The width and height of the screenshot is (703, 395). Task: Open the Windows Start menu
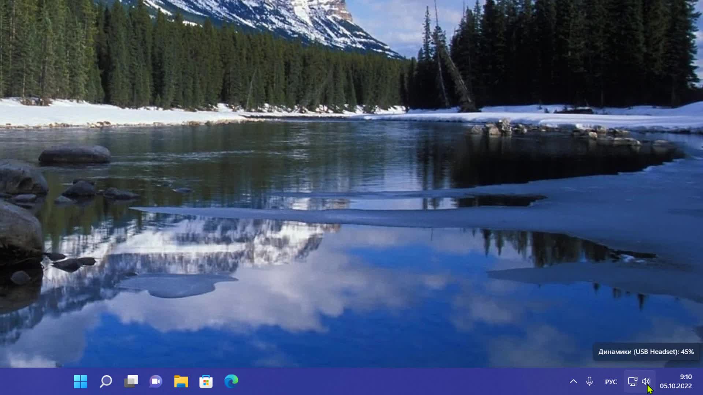[x=81, y=381]
